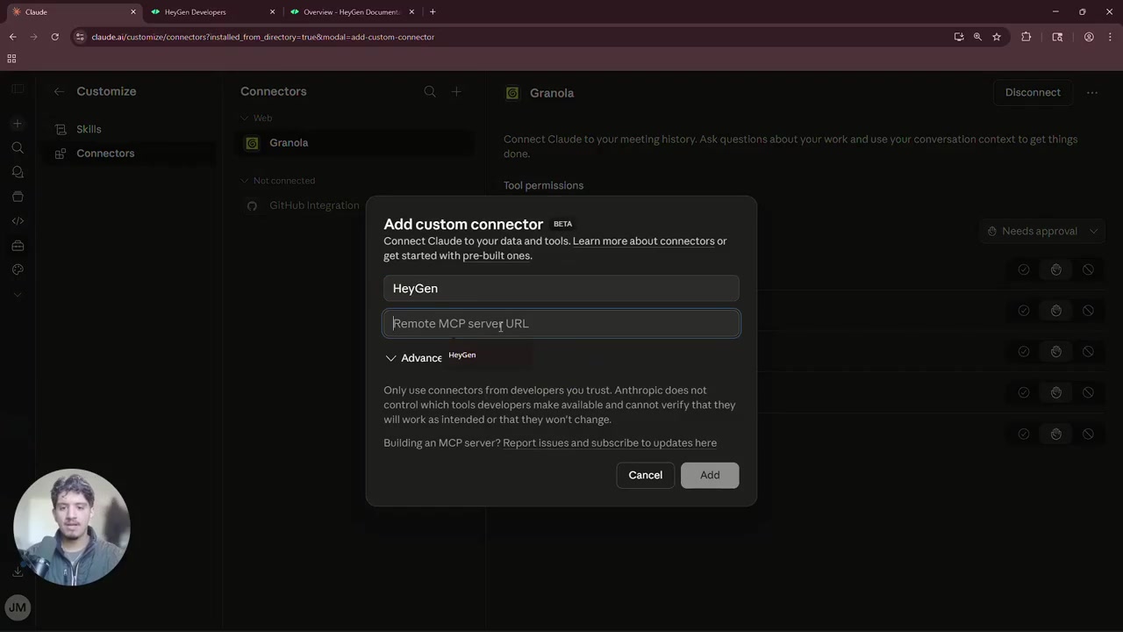Add a connector with the plus icon
This screenshot has width=1123, height=632.
point(456,91)
